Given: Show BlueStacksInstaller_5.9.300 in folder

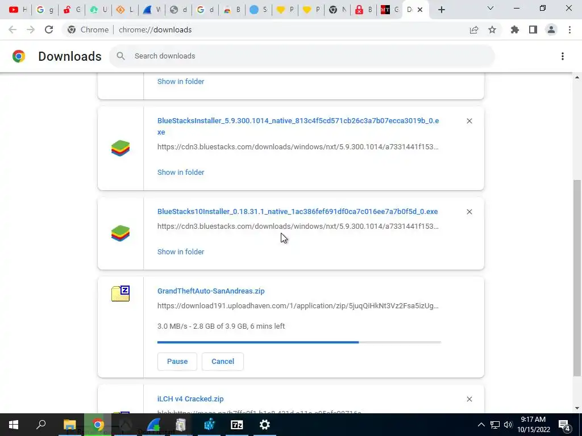Looking at the screenshot, I should click(x=181, y=173).
